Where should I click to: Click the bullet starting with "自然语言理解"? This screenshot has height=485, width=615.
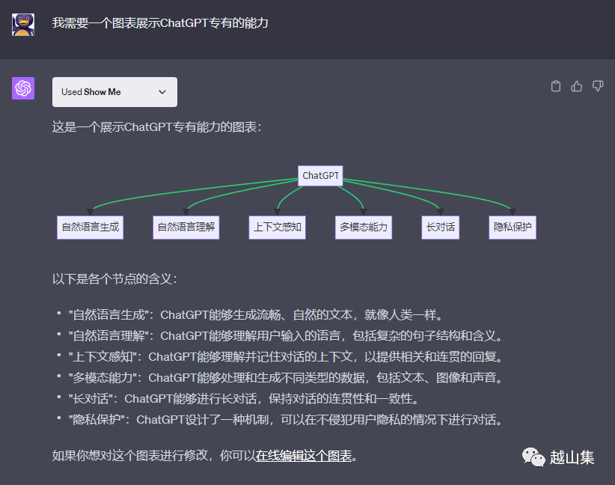(x=286, y=336)
